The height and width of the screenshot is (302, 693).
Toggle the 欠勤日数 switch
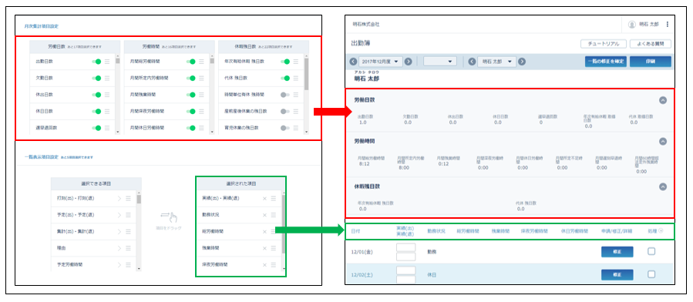coord(96,78)
